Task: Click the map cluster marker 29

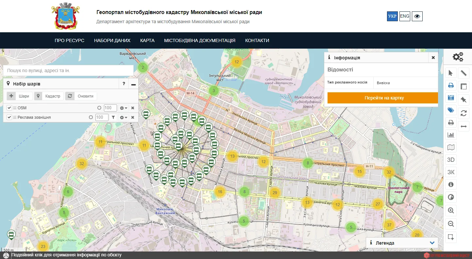Action: point(275,193)
